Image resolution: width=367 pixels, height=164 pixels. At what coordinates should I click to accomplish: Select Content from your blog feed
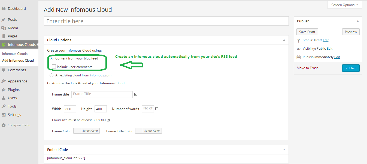[51, 58]
